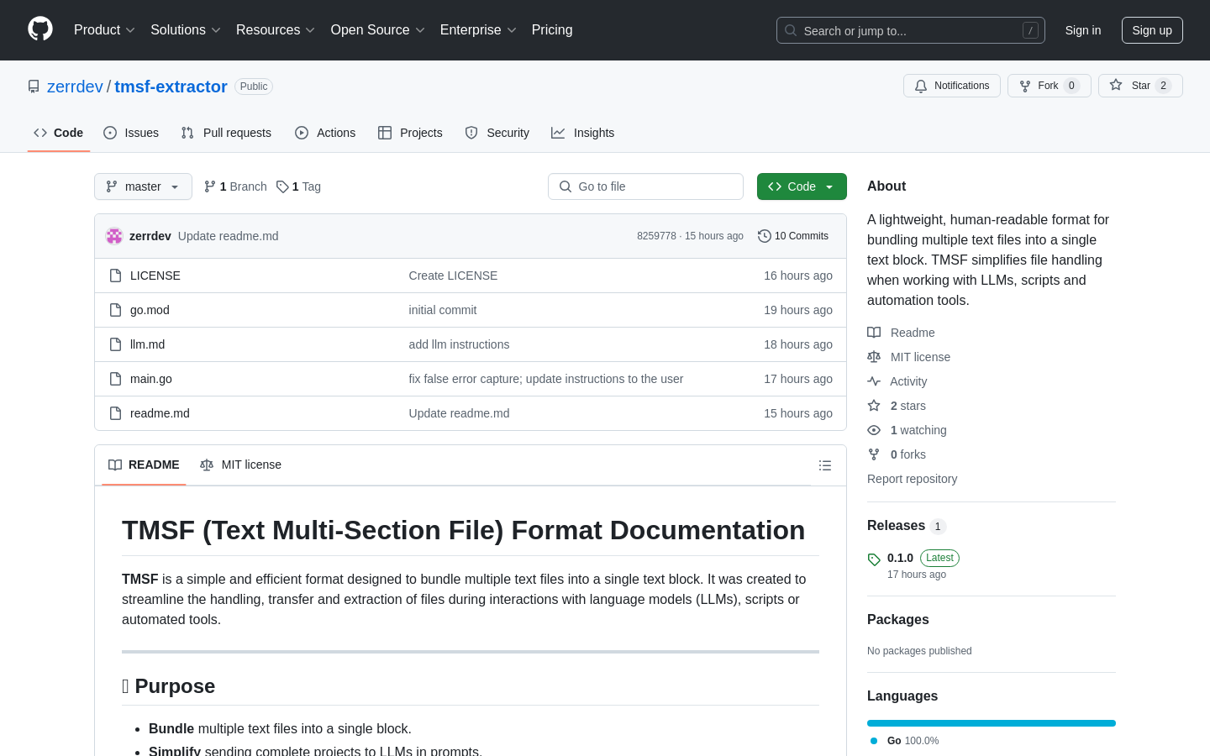The width and height of the screenshot is (1210, 756).
Task: Open the 10 Commits history
Action: click(x=793, y=236)
